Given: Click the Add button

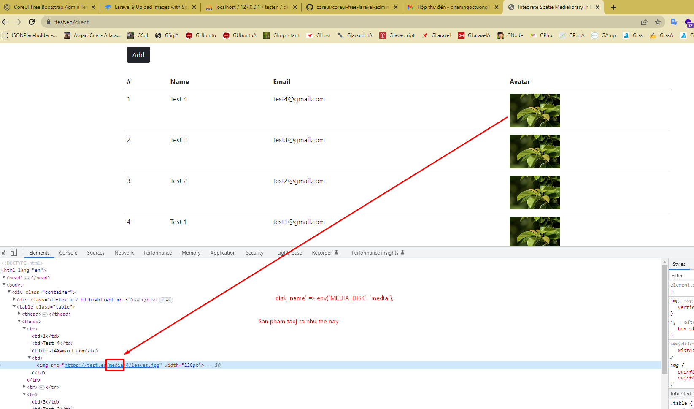Looking at the screenshot, I should pos(138,55).
